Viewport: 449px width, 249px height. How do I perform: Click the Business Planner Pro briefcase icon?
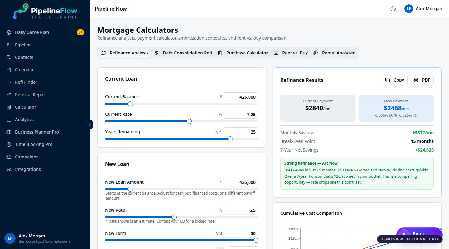tap(9, 132)
